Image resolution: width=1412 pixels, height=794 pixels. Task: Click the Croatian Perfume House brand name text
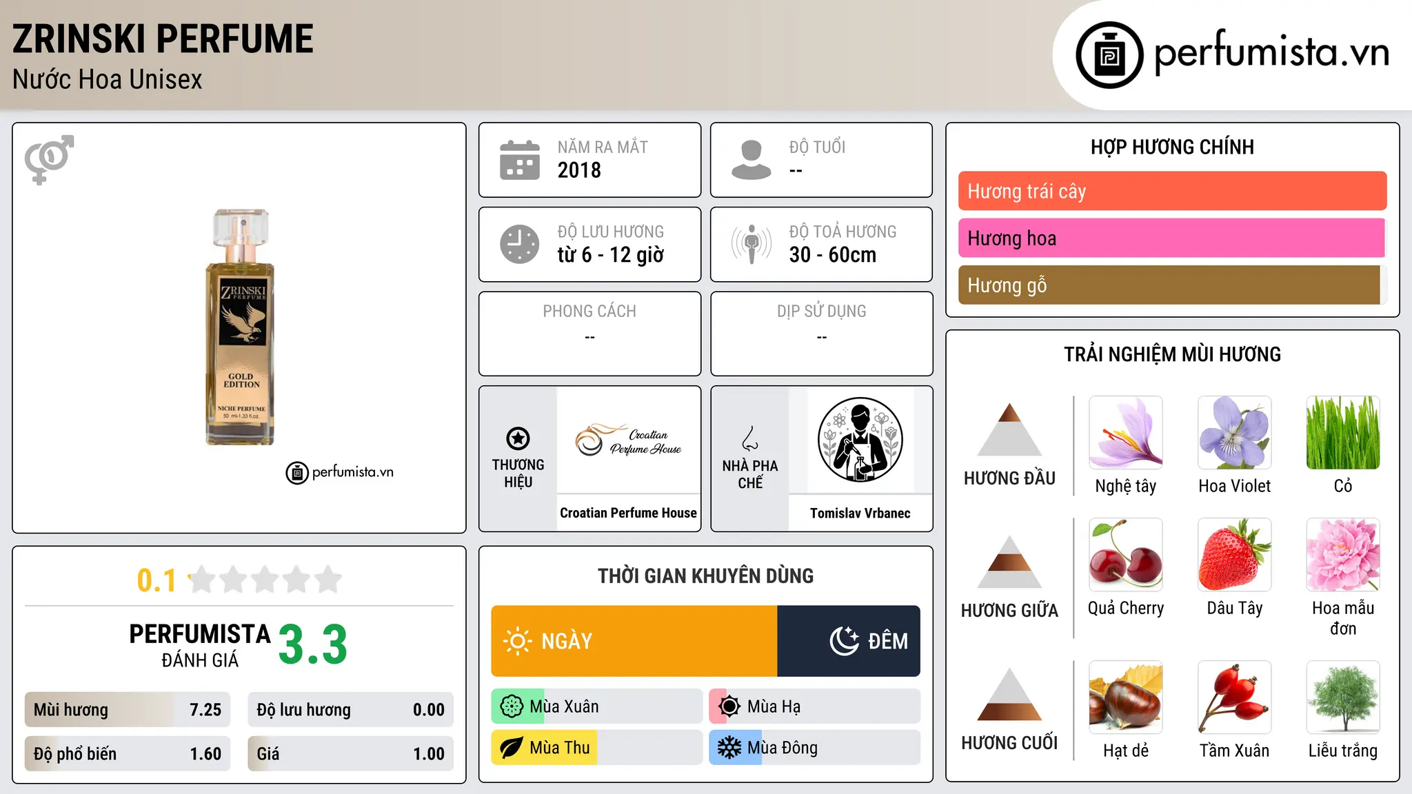tap(628, 513)
